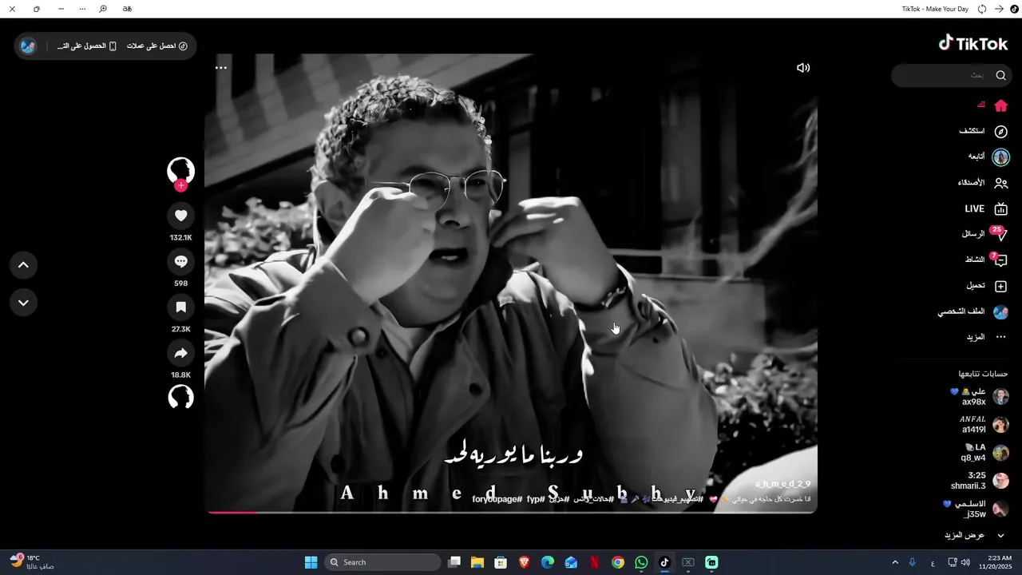Image resolution: width=1022 pixels, height=575 pixels.
Task: Open WhatsApp from the taskbar
Action: point(641,562)
